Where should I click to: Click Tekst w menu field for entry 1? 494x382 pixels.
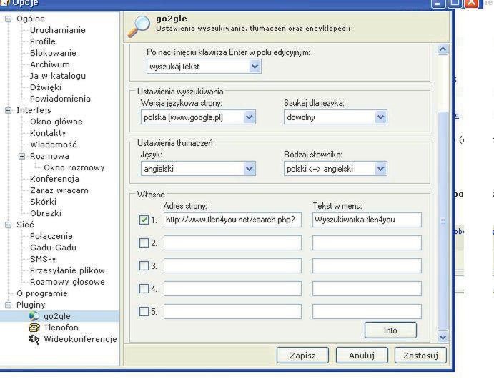[367, 220]
